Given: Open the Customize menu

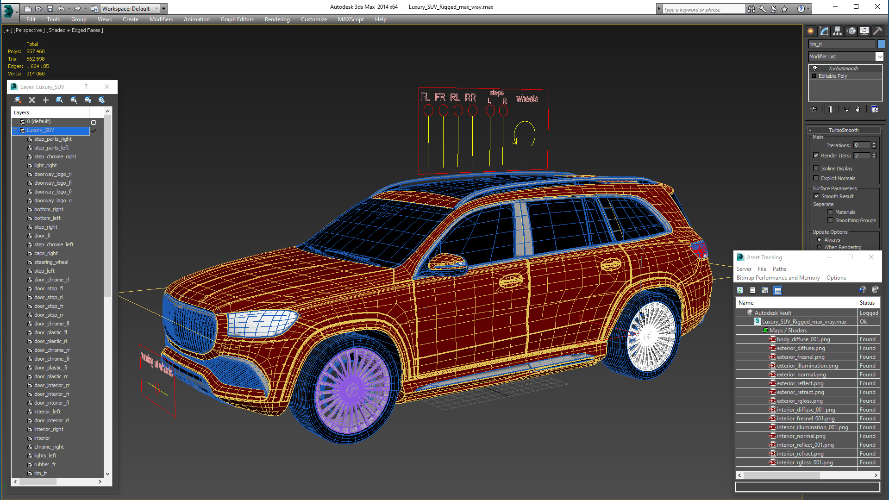Looking at the screenshot, I should coord(313,19).
